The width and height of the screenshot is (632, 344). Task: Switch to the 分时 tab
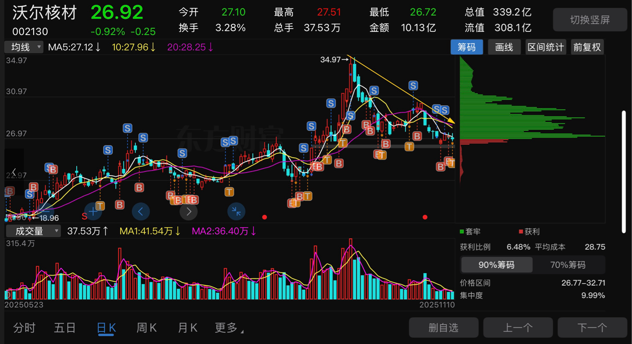click(x=24, y=328)
